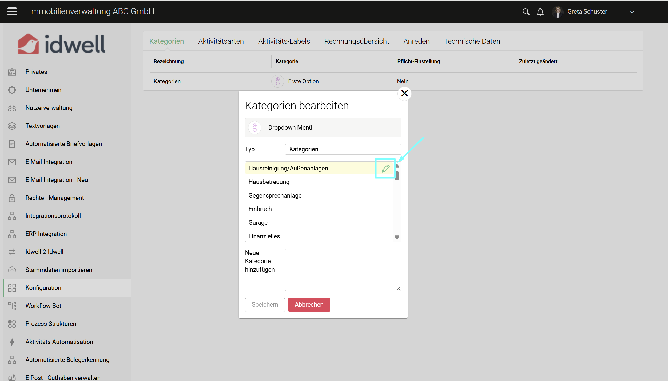Viewport: 668px width, 381px height.
Task: Open the hamburger menu icon
Action: pos(12,11)
